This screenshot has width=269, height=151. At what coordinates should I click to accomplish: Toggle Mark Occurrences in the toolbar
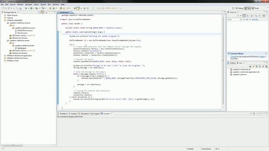[x=78, y=8]
